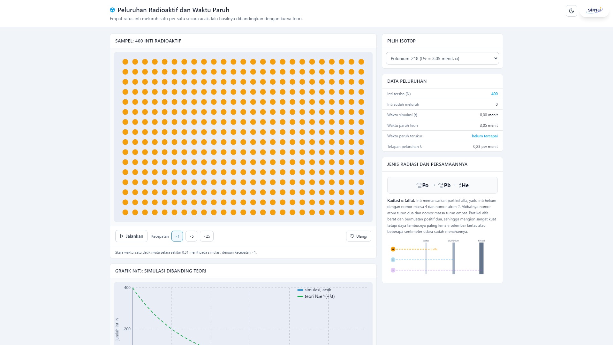613x345 pixels.
Task: Open the Polonium-218 isotope dropdown
Action: pyautogui.click(x=442, y=58)
